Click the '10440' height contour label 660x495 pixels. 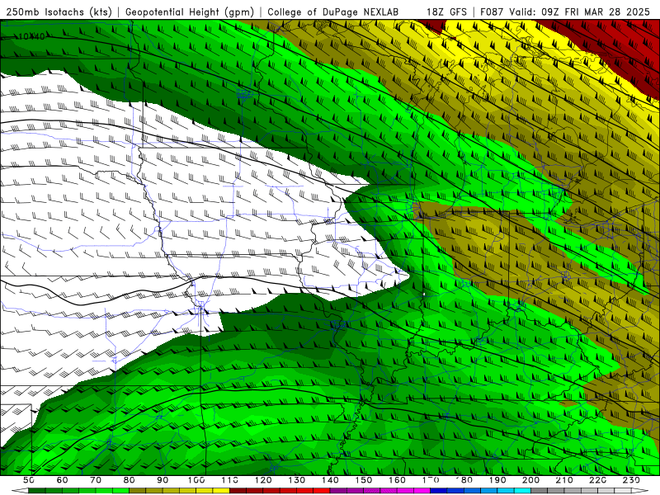(32, 37)
